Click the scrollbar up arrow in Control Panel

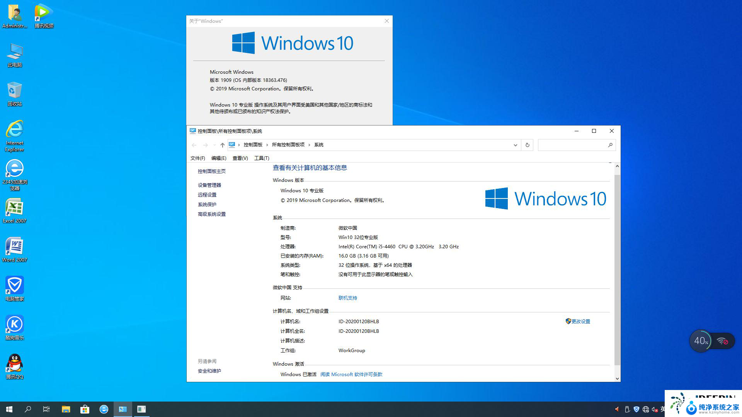(617, 166)
